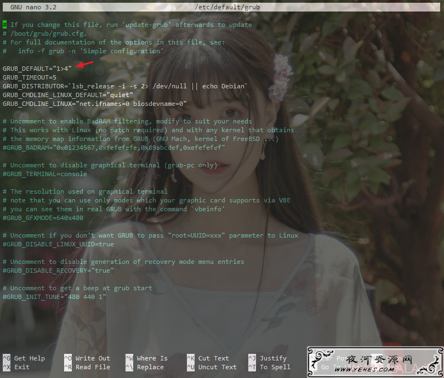Viewport: 444px width, 378px height.
Task: Click the info -f grub 'Simple configuration' comment
Action: point(83,51)
